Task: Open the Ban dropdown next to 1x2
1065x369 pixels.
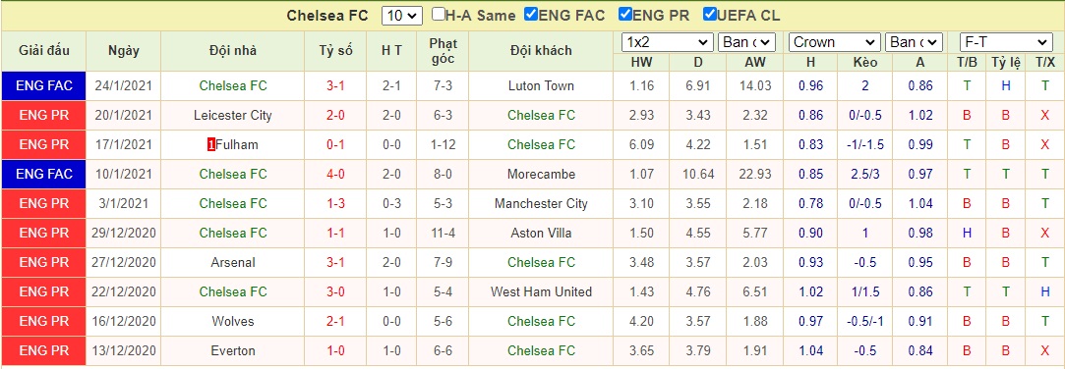Action: coord(746,42)
